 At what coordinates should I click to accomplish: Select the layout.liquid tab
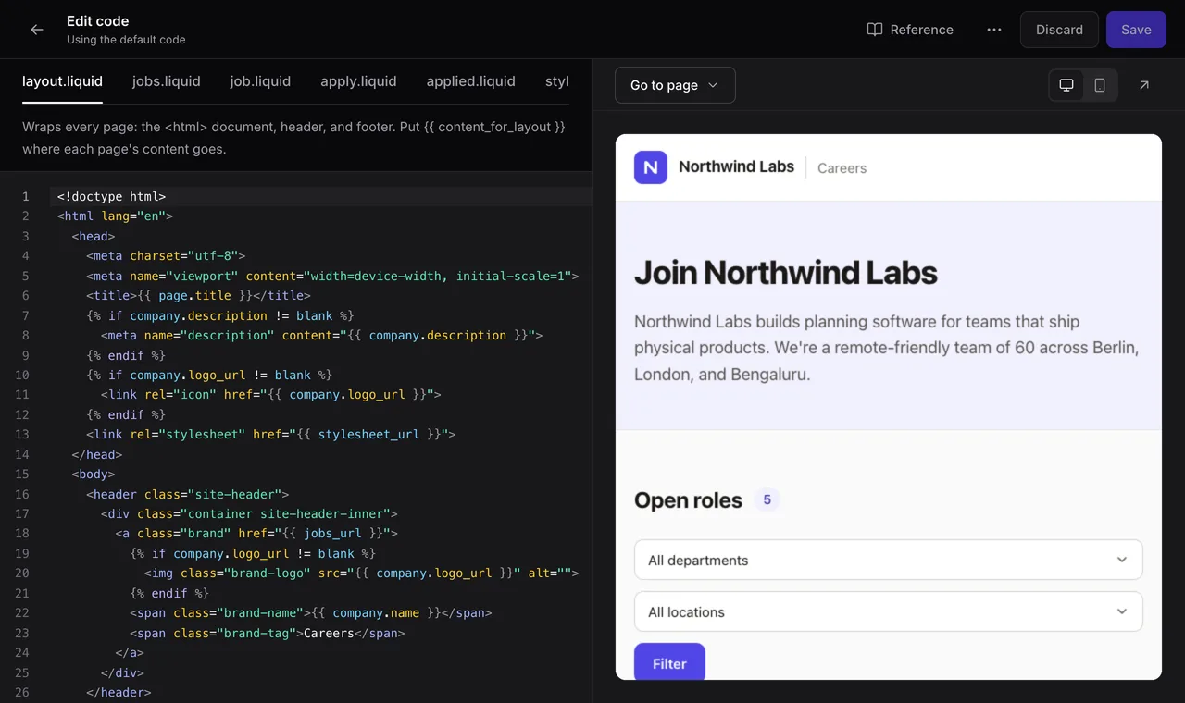(62, 81)
